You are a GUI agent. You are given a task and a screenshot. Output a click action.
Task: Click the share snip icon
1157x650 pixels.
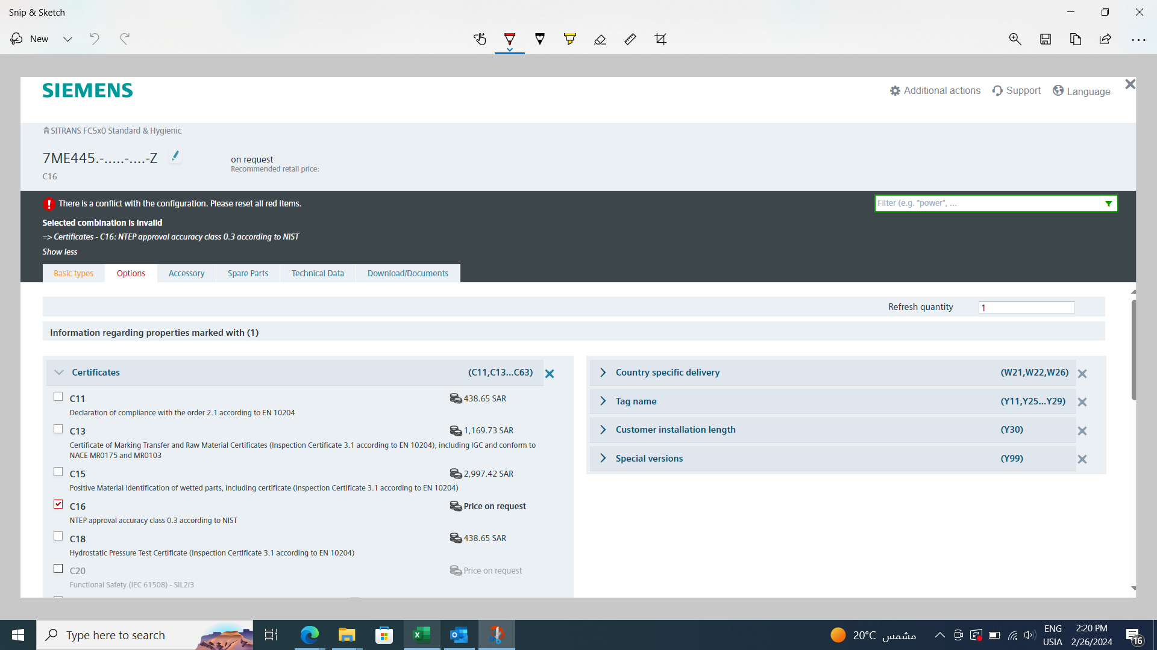coord(1105,39)
